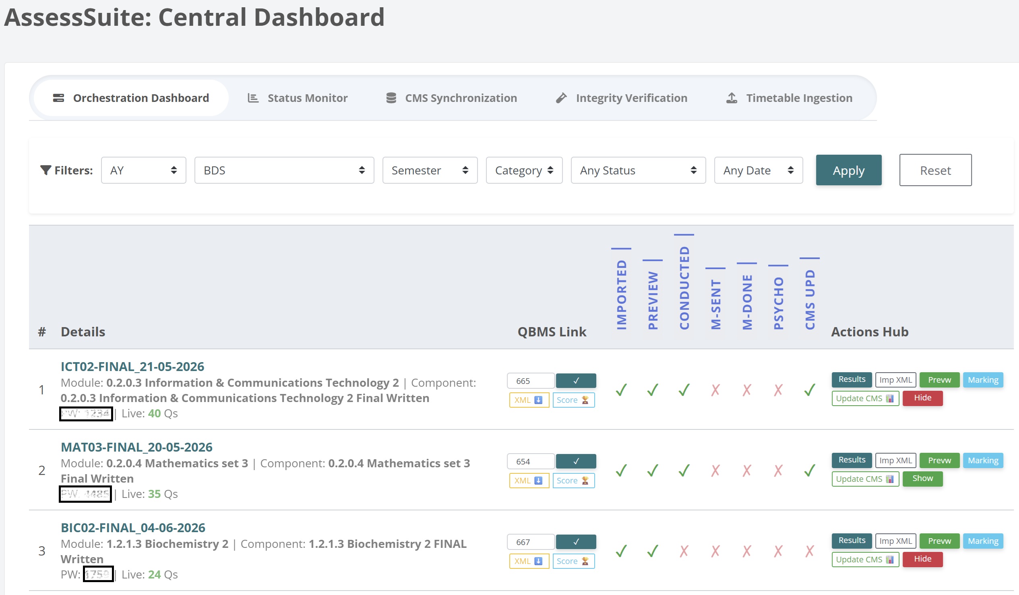Open the AY filter dropdown

(x=144, y=170)
